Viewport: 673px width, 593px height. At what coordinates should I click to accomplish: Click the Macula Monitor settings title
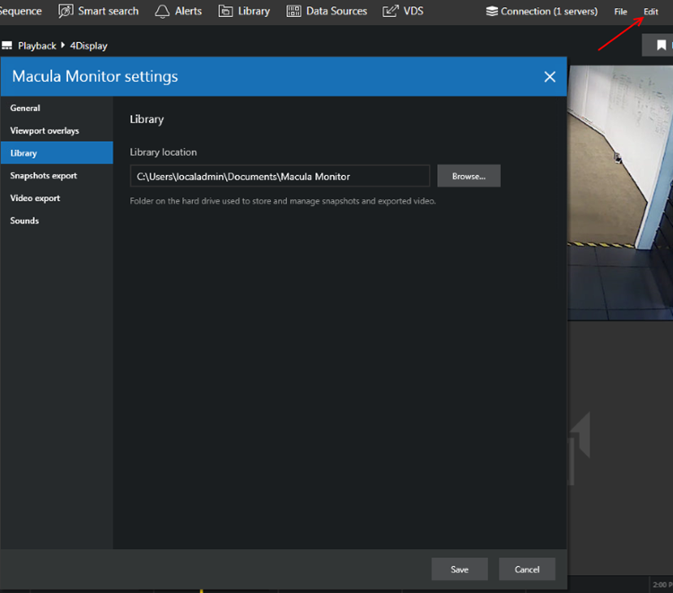coord(95,76)
